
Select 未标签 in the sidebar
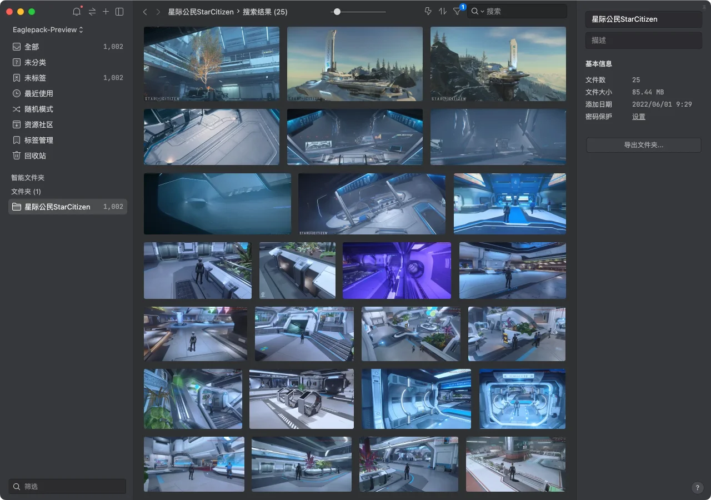(68, 78)
